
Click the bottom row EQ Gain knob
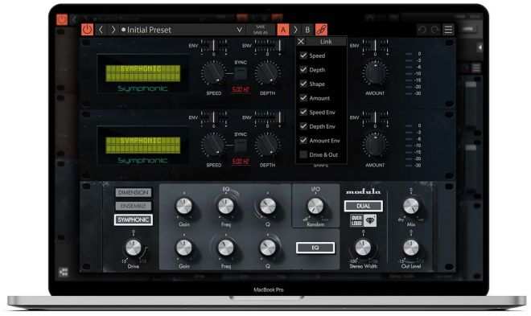184,248
